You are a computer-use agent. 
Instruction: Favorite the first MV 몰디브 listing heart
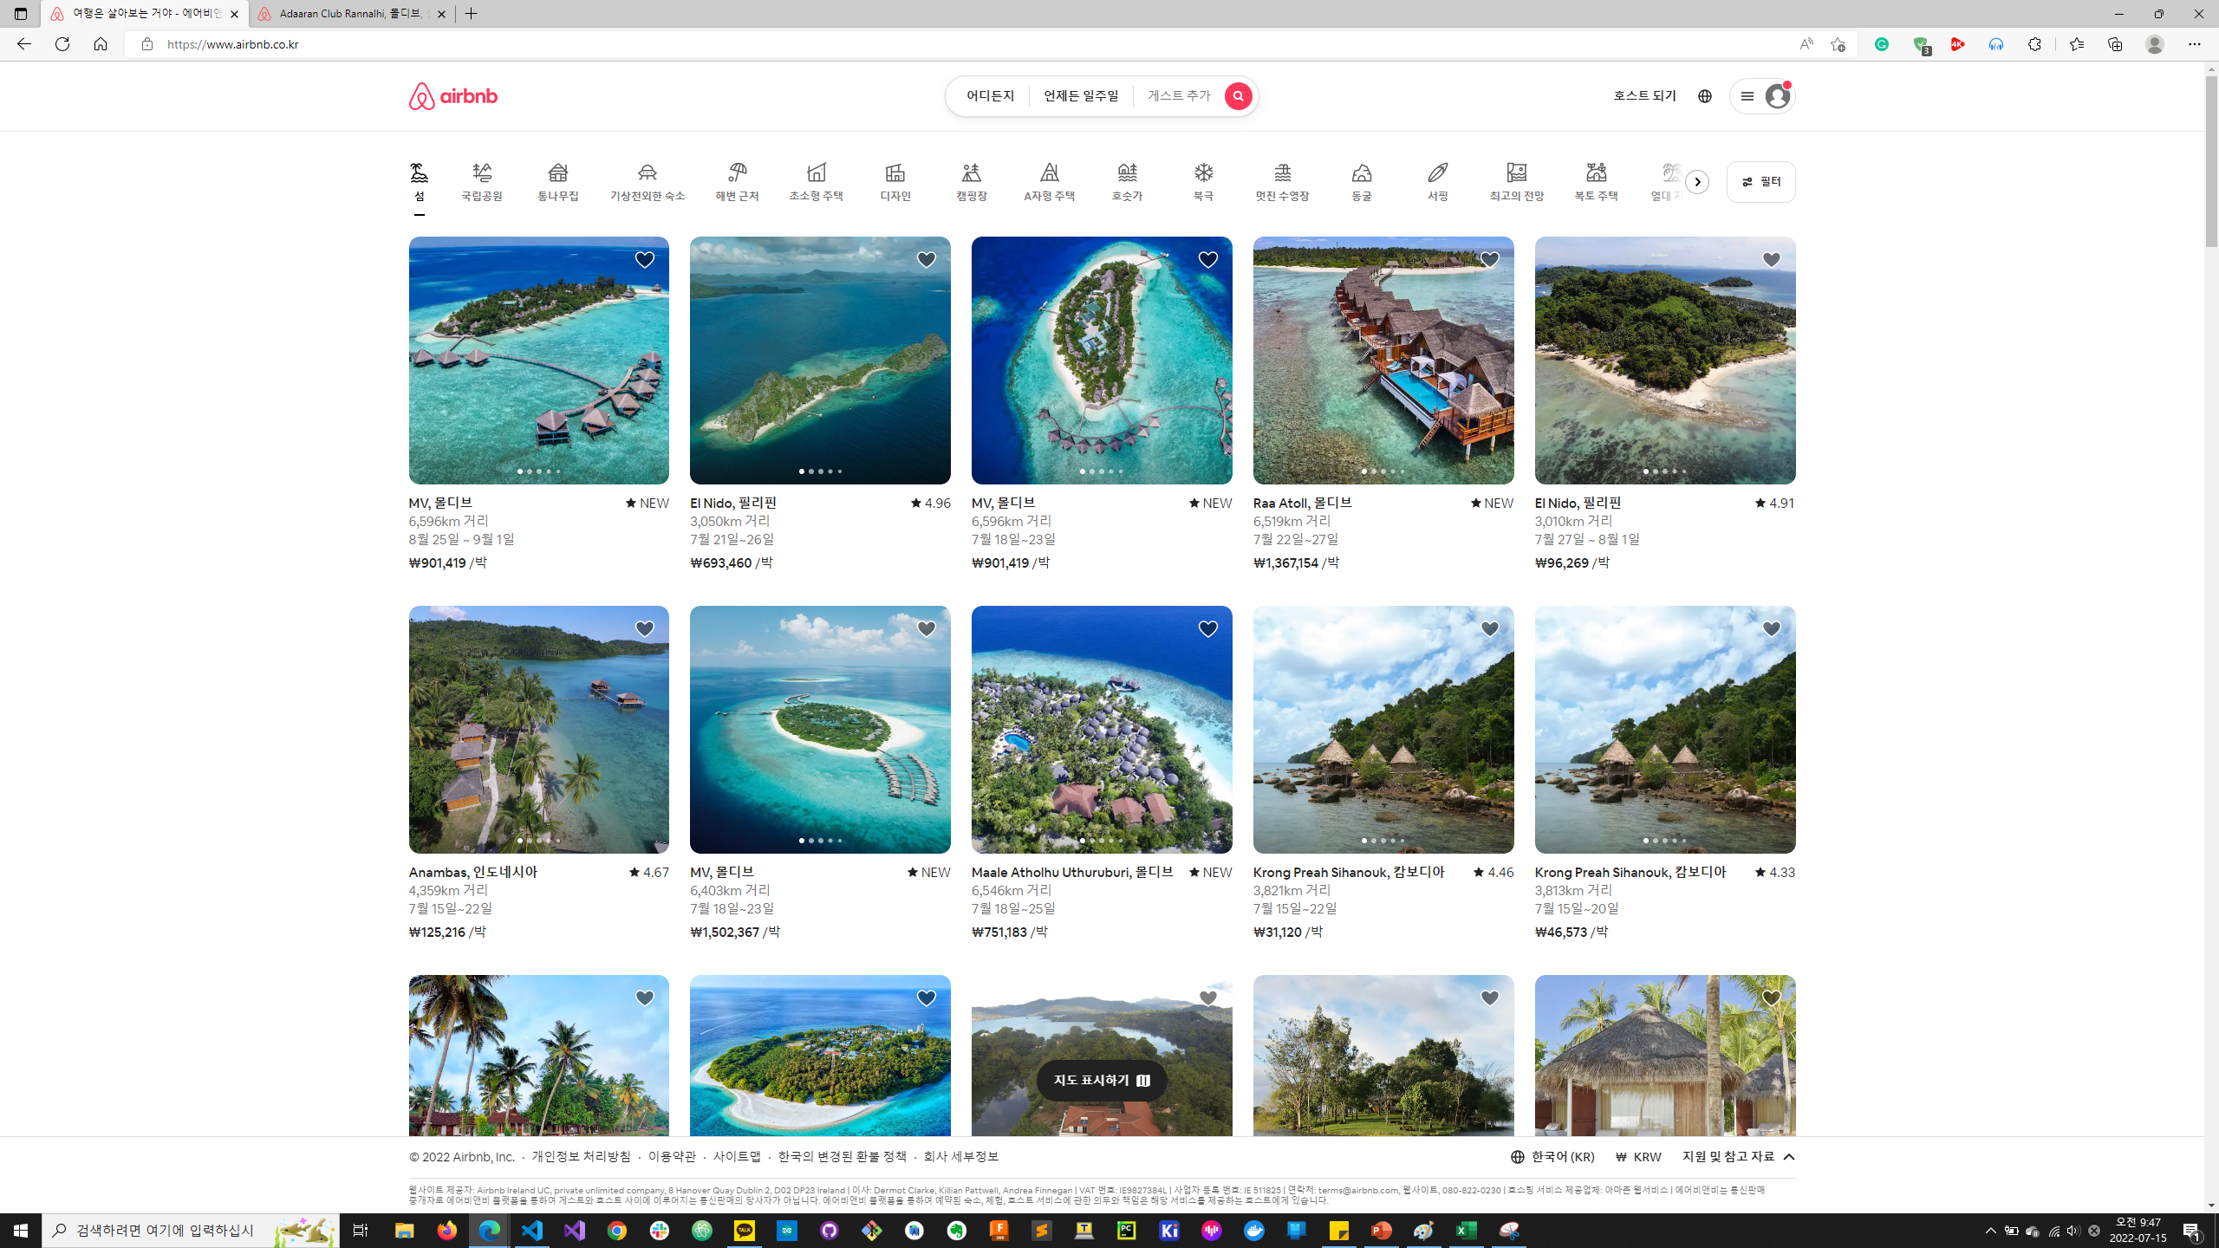tap(644, 260)
